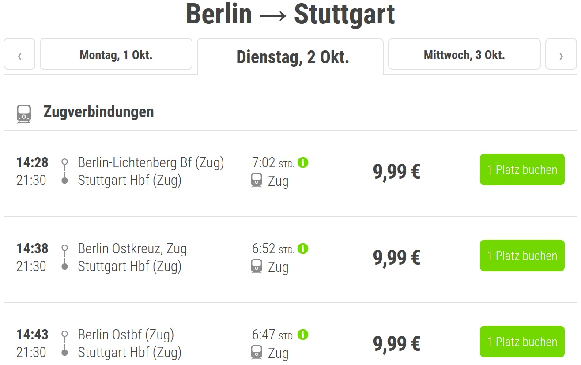The height and width of the screenshot is (365, 581).
Task: Click the train icon beside Zugverbindungen heading
Action: point(24,114)
